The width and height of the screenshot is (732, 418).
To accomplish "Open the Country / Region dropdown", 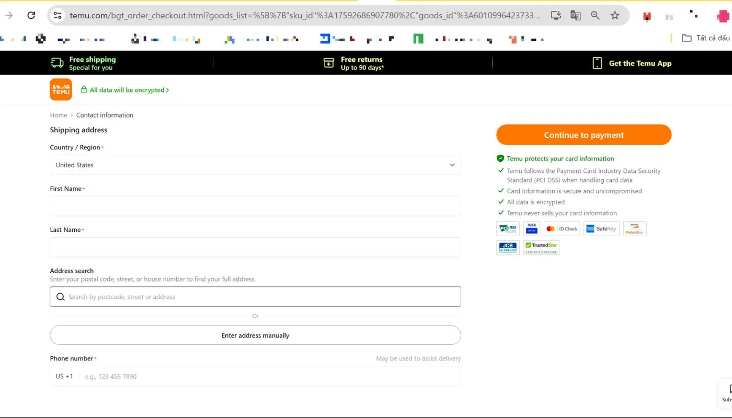I will pos(255,165).
